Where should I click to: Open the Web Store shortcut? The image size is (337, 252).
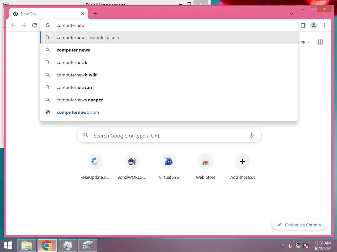[206, 167]
